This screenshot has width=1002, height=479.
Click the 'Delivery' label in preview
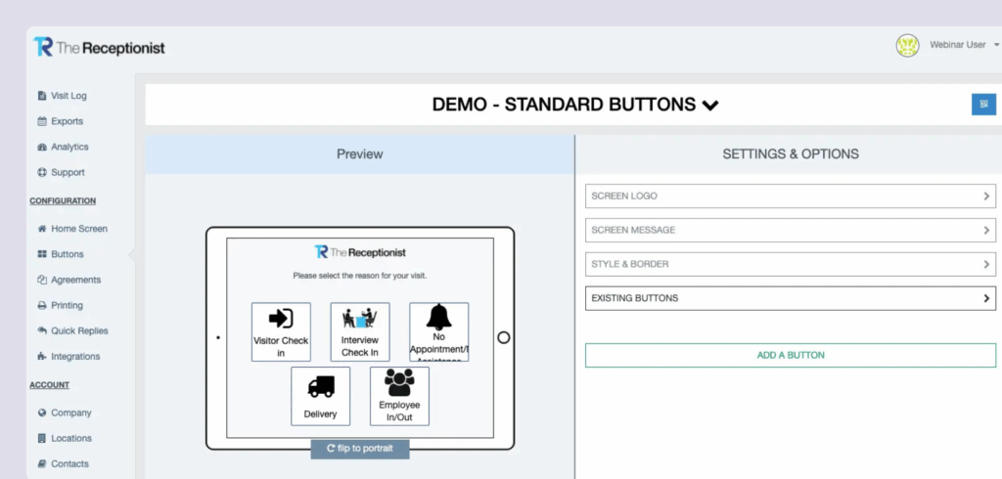(320, 414)
